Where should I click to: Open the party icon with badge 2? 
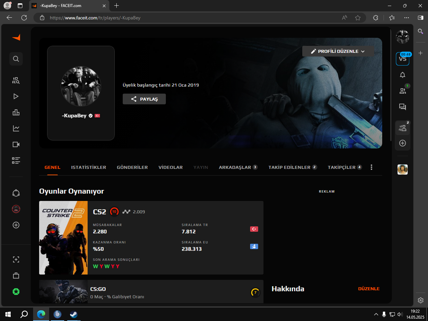tap(403, 128)
